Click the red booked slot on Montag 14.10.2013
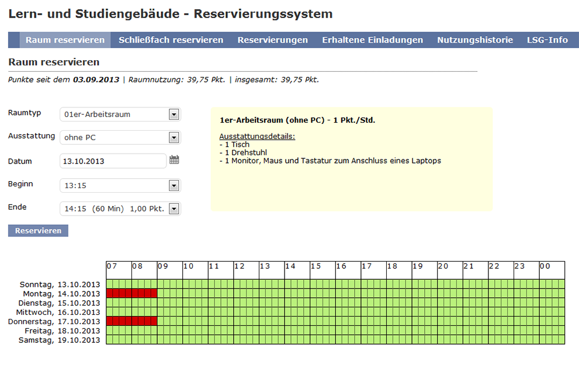Image resolution: width=579 pixels, height=382 pixels. coord(132,293)
